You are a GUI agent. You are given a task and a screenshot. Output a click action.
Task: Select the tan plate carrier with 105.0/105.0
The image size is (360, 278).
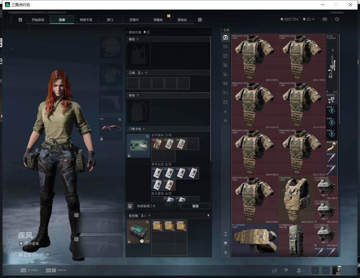(x=296, y=199)
